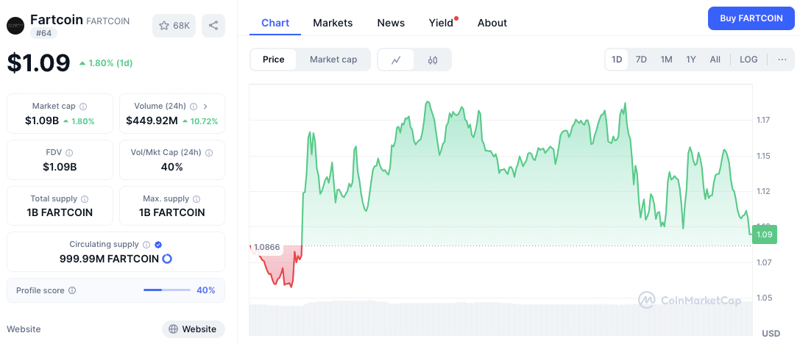800x344 pixels.
Task: Click the share icon button
Action: 213,26
